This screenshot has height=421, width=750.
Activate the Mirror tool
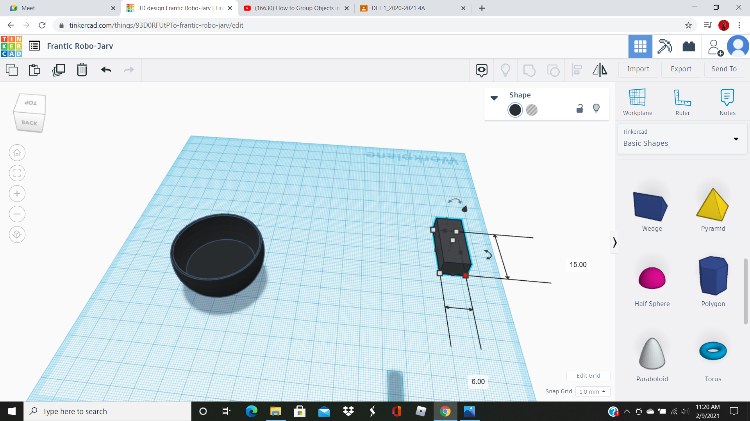pyautogui.click(x=600, y=70)
